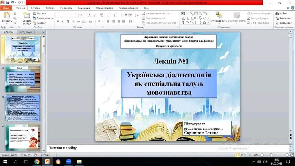Click the Восстановить reset button
Screen dimensions: 295x166
coord(43,18)
